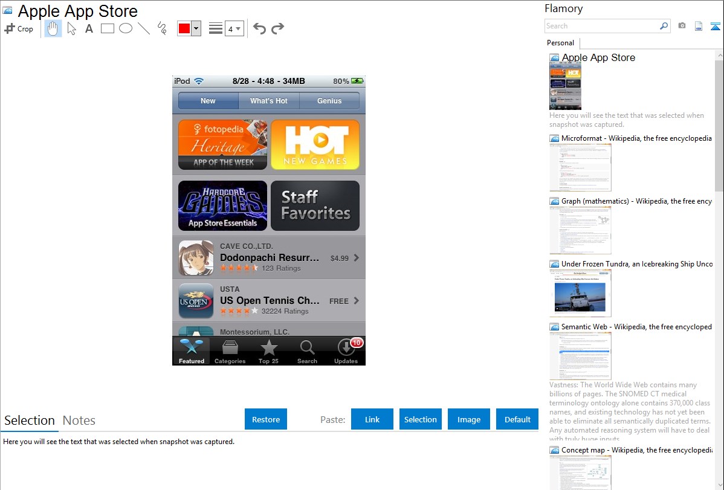Capture a snapshot with the camera icon
Image resolution: width=724 pixels, height=490 pixels.
coord(682,26)
